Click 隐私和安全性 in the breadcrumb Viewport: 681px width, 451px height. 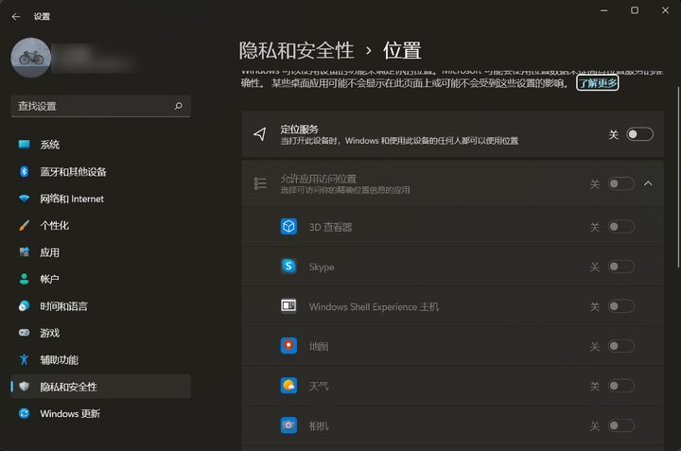click(296, 50)
